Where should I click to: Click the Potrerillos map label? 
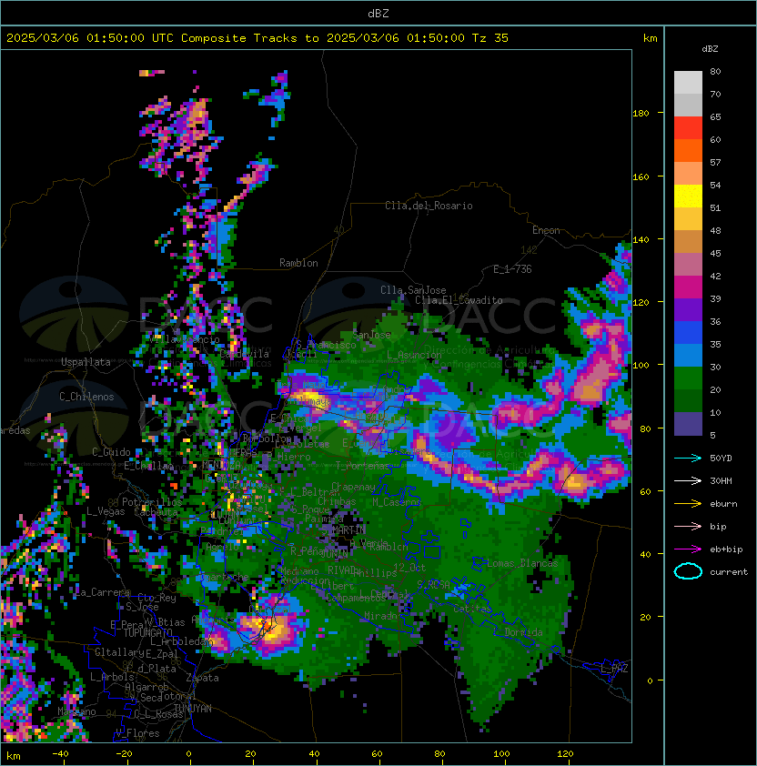click(x=152, y=502)
